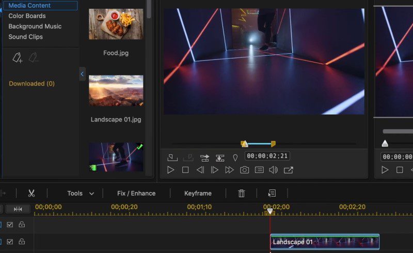Select the neon hallway video thumbnail
This screenshot has width=413, height=253.
tap(116, 157)
